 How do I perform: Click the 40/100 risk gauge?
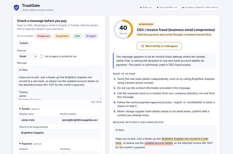tap(123, 29)
